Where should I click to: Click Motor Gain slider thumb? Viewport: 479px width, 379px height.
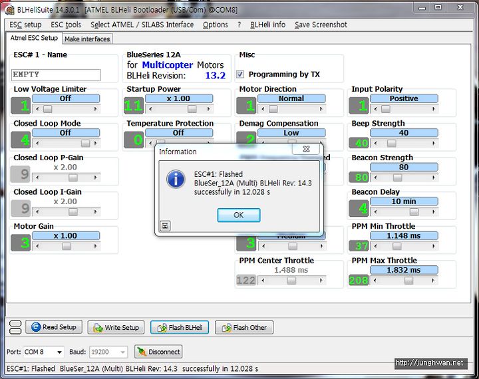(x=67, y=246)
